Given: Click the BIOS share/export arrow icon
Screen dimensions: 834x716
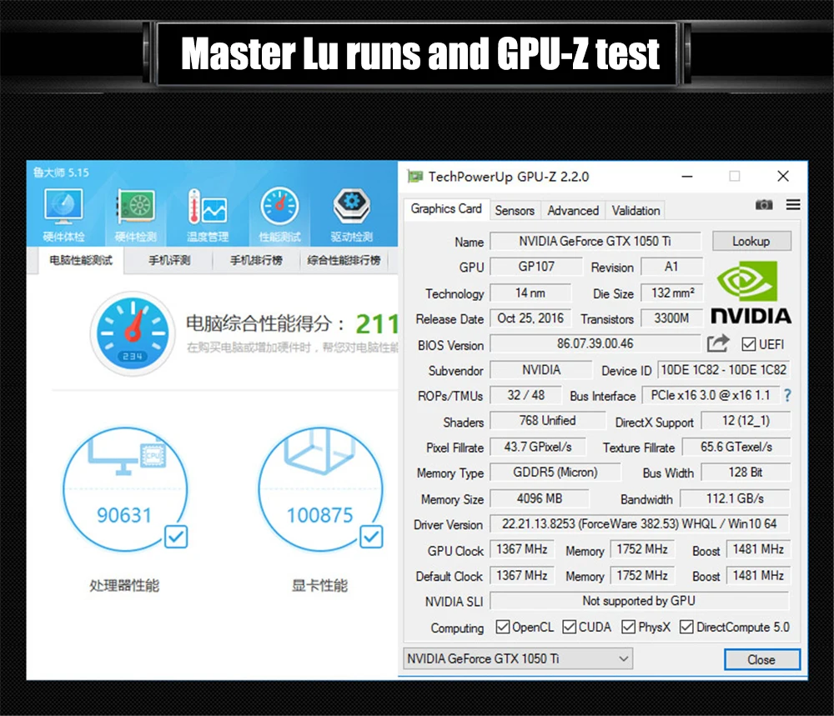Looking at the screenshot, I should [717, 343].
